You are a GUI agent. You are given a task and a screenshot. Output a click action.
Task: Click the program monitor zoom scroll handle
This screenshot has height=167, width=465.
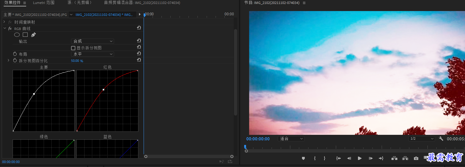click(x=246, y=151)
